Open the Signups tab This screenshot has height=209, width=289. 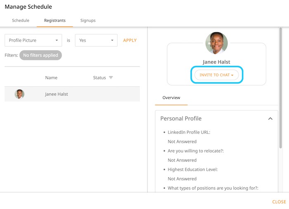pos(88,20)
